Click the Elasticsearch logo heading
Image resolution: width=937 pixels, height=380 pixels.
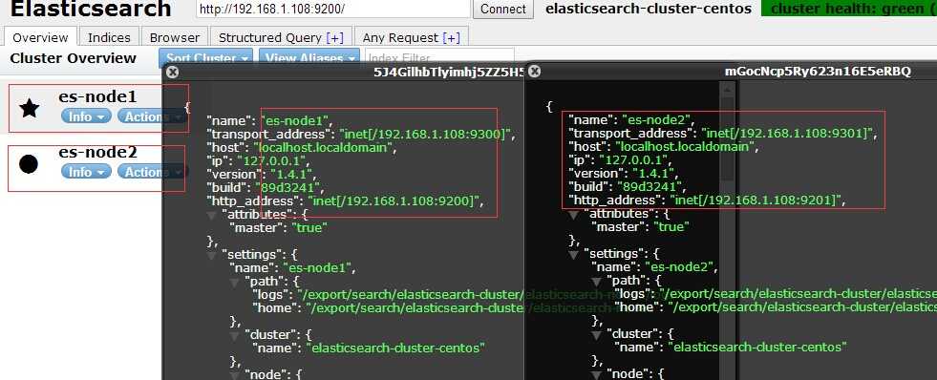point(91,9)
